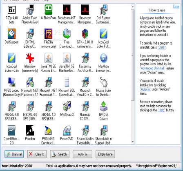Image resolution: width=183 pixels, height=171 pixels.
Task: Click the program list scrollbar up arrow
Action: pos(133,6)
